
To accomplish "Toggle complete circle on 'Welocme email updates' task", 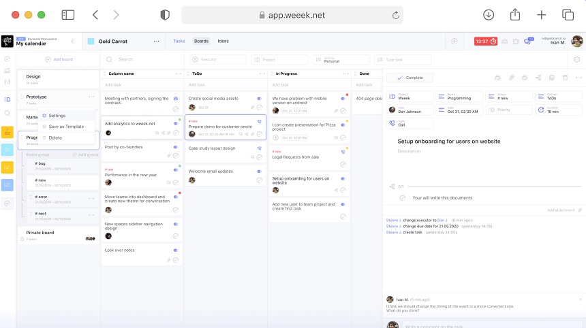I will pos(260,181).
